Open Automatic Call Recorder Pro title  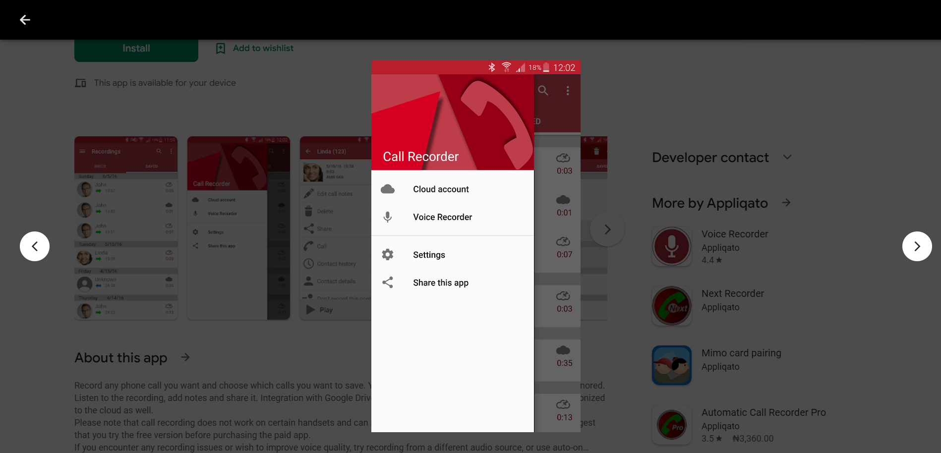pos(764,412)
